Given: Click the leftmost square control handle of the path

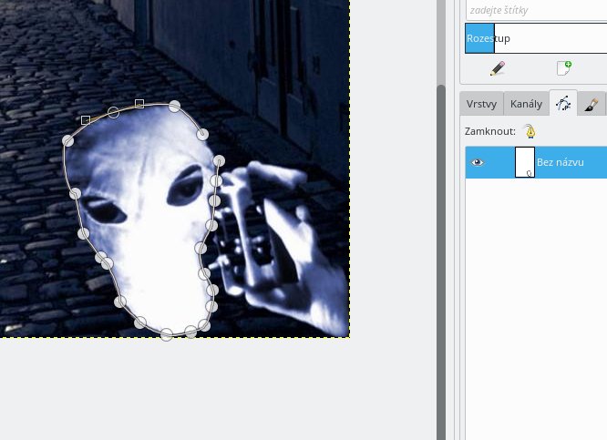Looking at the screenshot, I should tap(86, 120).
